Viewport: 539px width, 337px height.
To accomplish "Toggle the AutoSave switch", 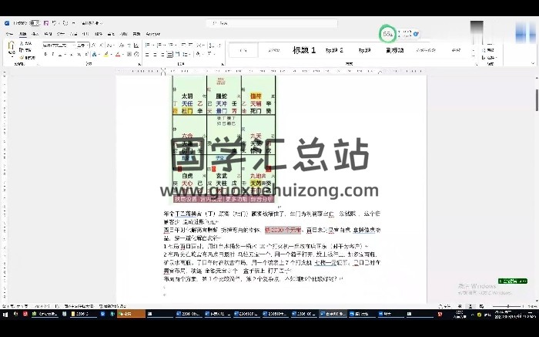I will coord(35,23).
